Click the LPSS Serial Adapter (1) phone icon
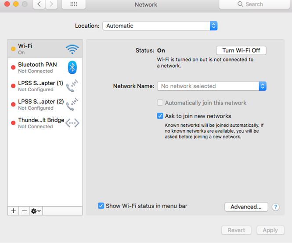The height and width of the screenshot is (244, 292). pyautogui.click(x=72, y=86)
